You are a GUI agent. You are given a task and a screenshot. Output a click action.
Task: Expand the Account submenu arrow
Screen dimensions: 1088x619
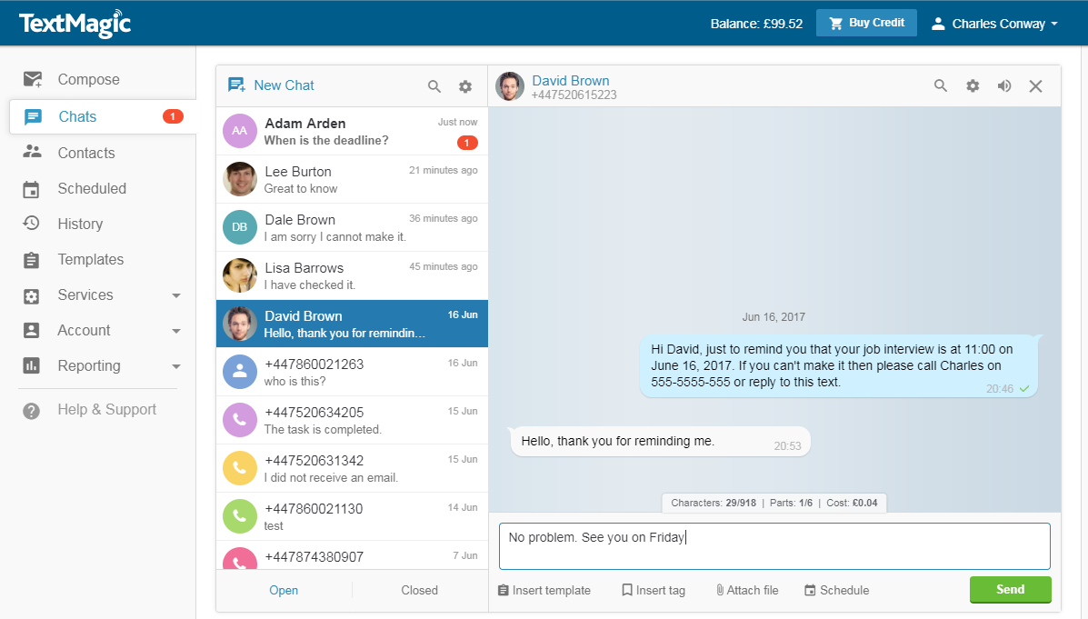[176, 331]
